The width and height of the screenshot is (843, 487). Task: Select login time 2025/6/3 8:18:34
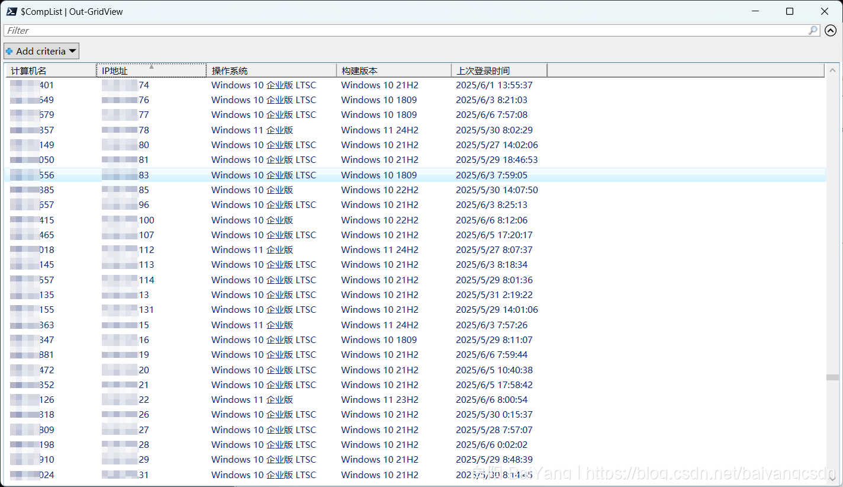pyautogui.click(x=491, y=264)
